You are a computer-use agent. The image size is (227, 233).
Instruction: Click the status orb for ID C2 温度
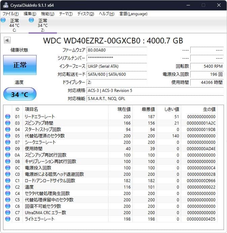click(8, 187)
